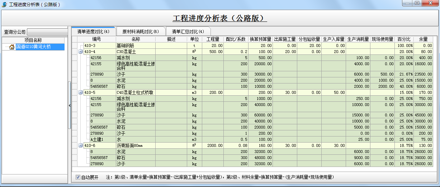Click the 余量 column header
The image size is (440, 187).
pos(423,39)
